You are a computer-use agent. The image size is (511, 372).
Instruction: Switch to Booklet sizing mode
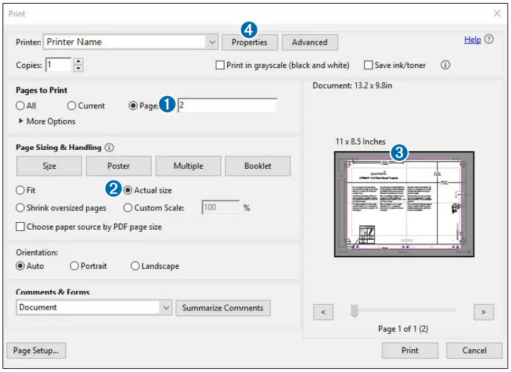click(257, 166)
